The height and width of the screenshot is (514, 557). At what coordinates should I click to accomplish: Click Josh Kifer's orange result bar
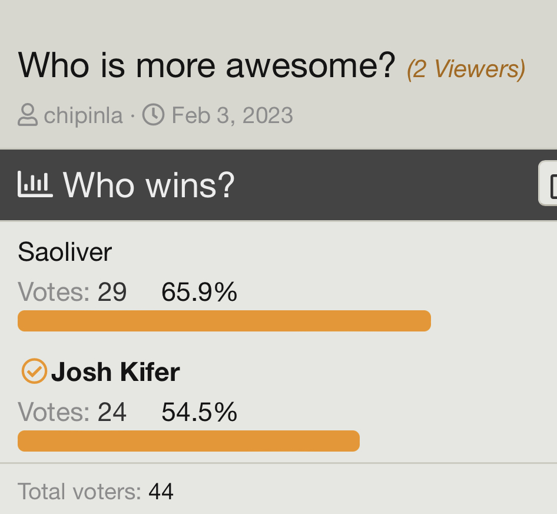tap(188, 441)
